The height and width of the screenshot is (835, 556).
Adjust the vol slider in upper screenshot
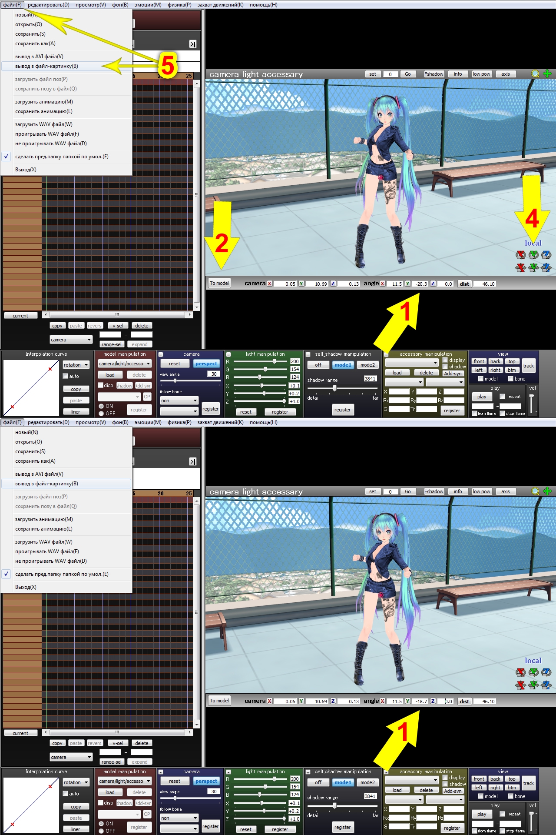(x=531, y=404)
